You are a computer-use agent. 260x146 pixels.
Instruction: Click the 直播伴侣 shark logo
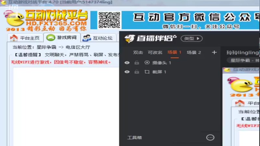129,39
